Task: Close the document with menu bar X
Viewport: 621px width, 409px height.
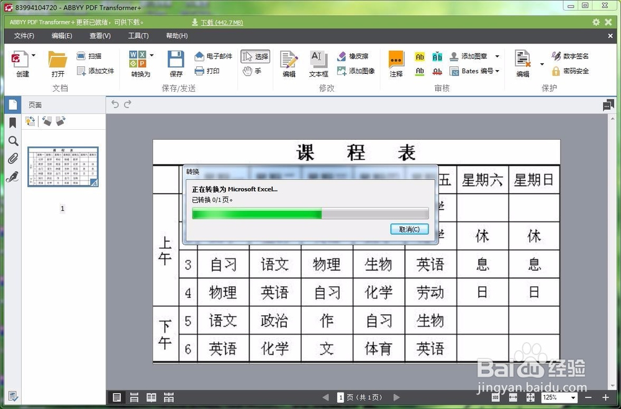Action: 610,35
